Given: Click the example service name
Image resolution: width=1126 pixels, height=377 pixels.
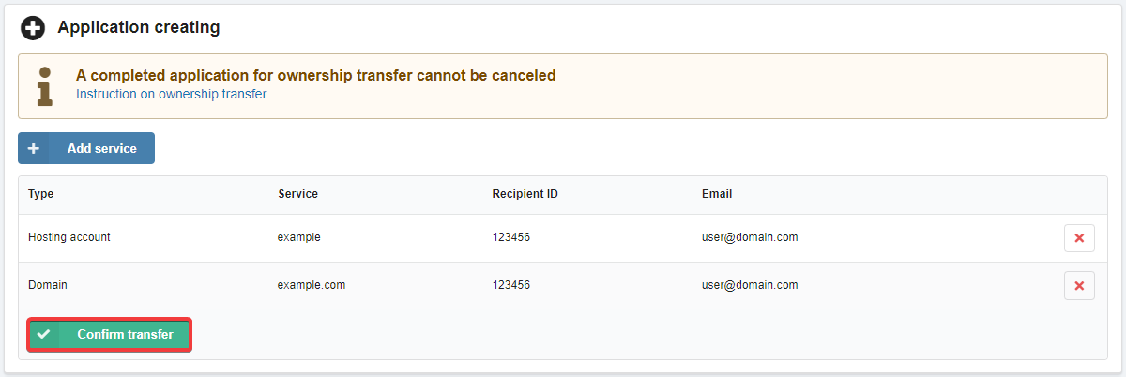Looking at the screenshot, I should pos(299,237).
